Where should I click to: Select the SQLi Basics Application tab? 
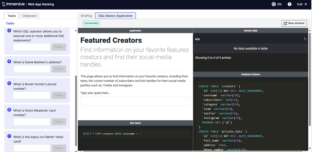(x=115, y=16)
